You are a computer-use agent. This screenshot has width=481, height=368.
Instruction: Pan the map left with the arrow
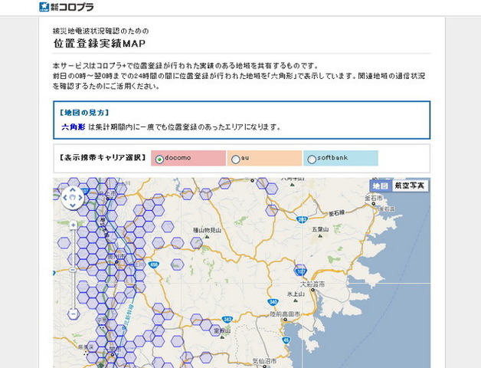[65, 198]
